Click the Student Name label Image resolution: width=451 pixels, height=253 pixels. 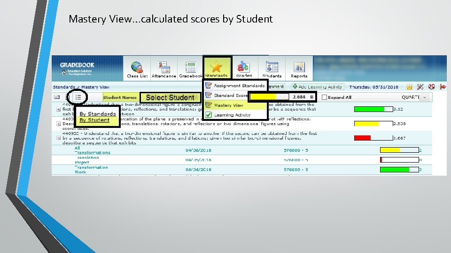coord(120,97)
